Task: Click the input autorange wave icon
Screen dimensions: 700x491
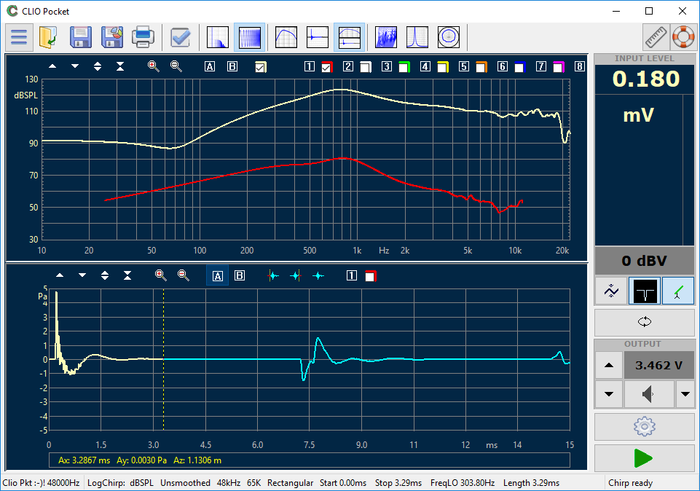Action: [611, 291]
